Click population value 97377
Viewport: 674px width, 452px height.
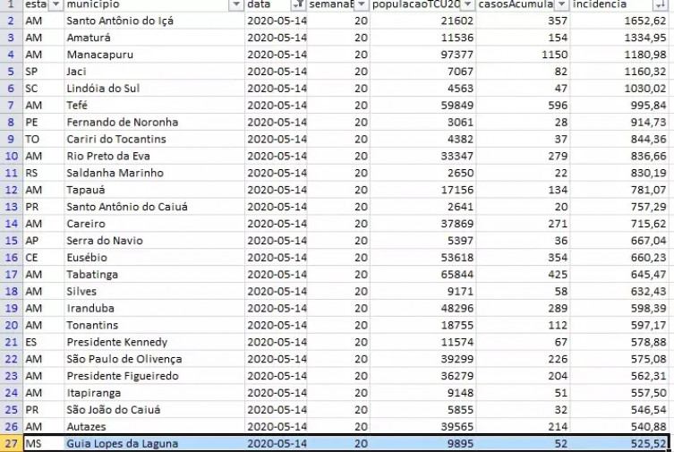tap(423, 55)
